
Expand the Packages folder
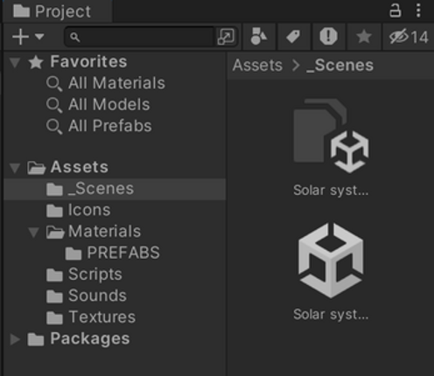15,339
